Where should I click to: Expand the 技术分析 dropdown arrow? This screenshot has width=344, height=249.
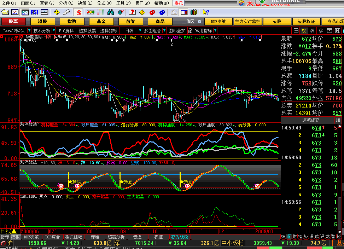pos(53,30)
